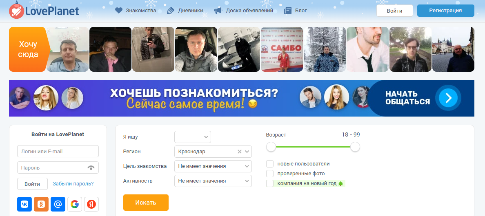This screenshot has width=485, height=216.
Task: Sign in with Mail.ru @ icon
Action: click(x=58, y=204)
